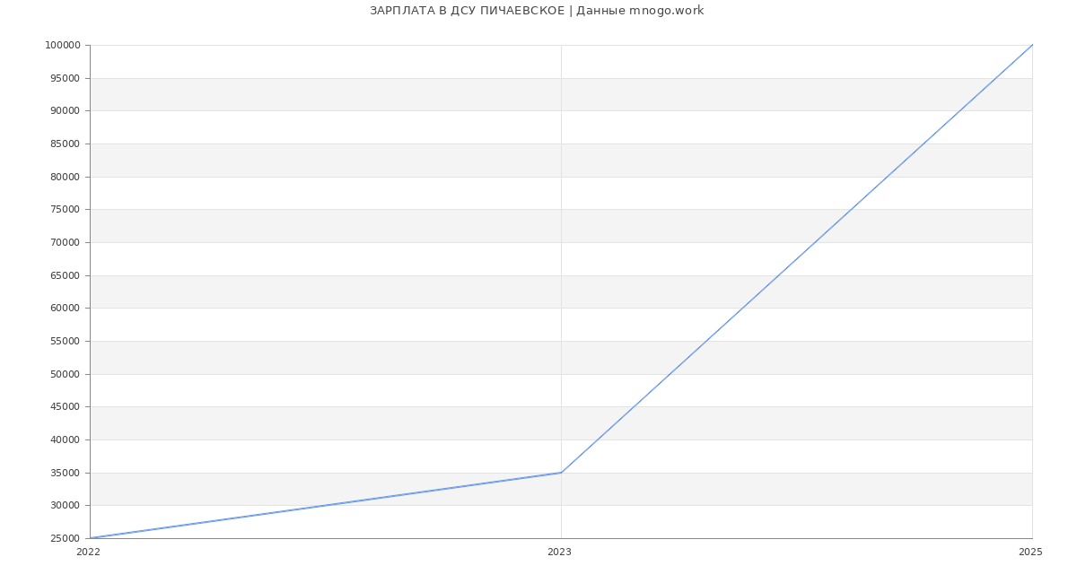1077x583 pixels.
Task: Click the chart title text
Action: (537, 11)
